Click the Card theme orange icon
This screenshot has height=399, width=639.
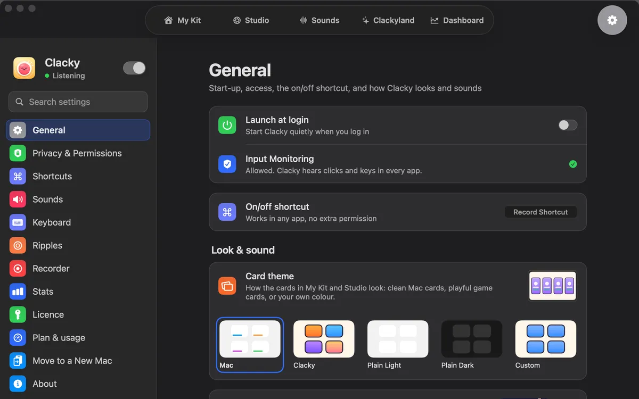pyautogui.click(x=227, y=286)
